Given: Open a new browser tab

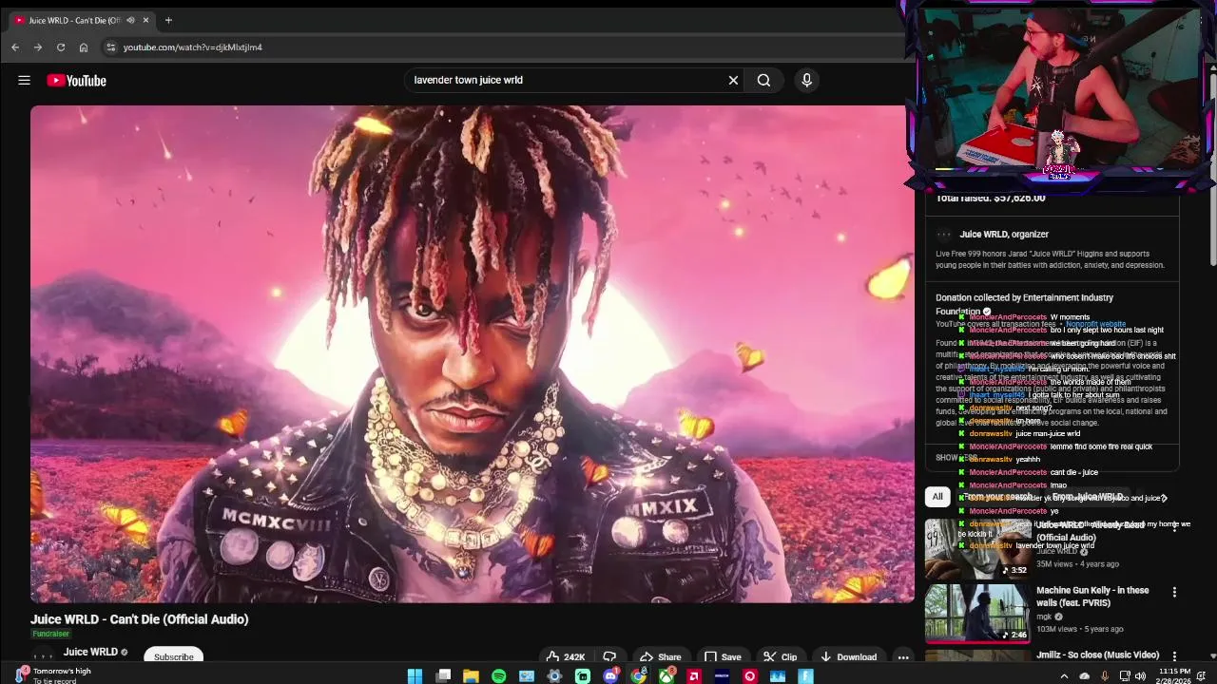Looking at the screenshot, I should [168, 20].
